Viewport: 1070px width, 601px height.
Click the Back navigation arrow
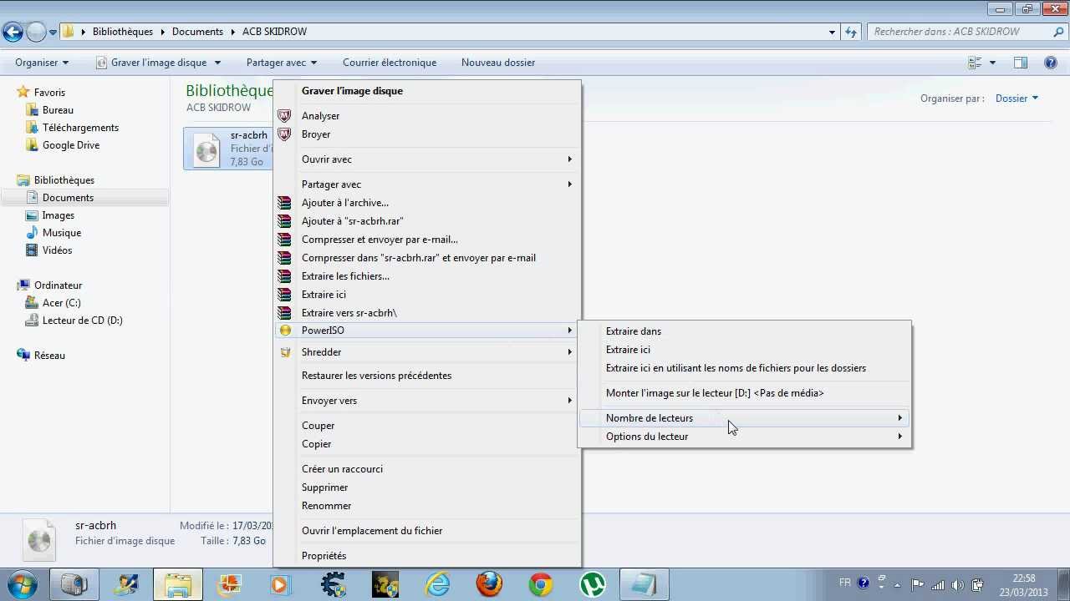[x=13, y=32]
